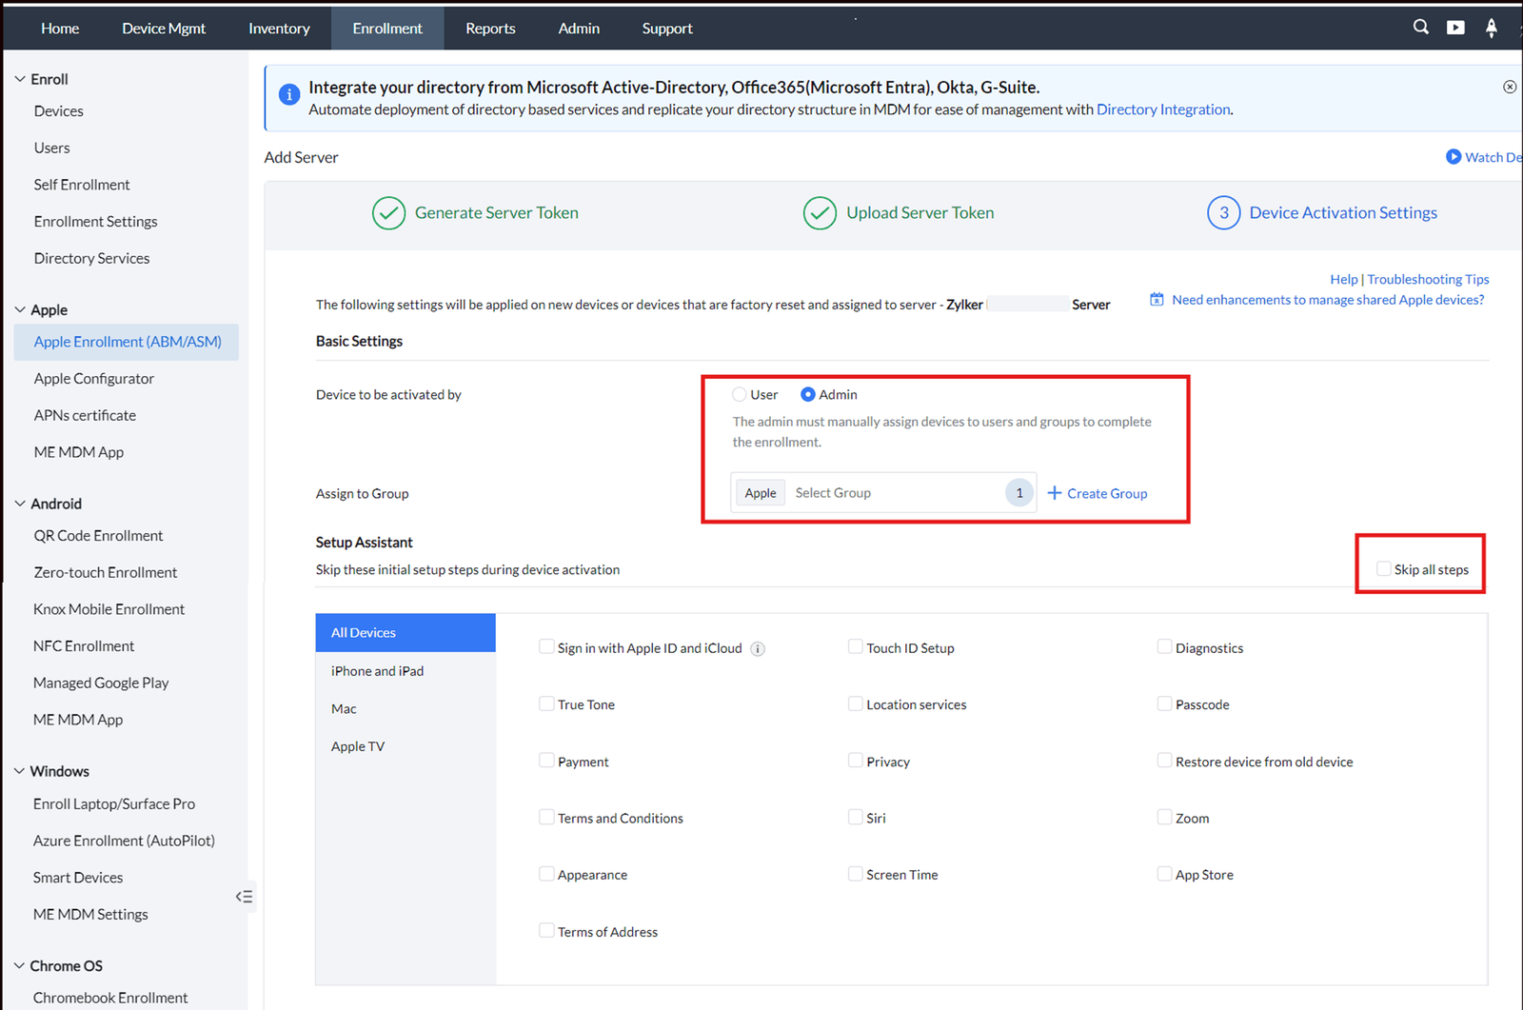Click the plus icon for Create Group
The height and width of the screenshot is (1010, 1523).
1054,493
